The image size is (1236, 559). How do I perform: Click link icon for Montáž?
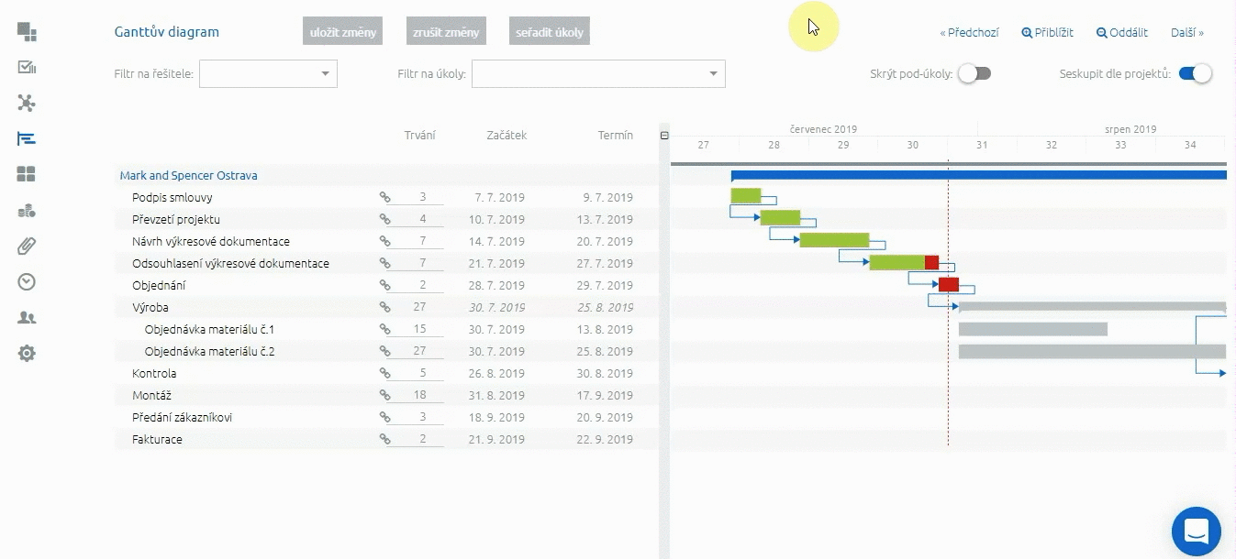click(x=385, y=395)
